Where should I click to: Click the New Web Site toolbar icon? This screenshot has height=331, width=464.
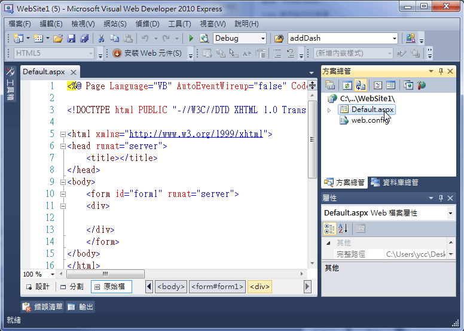[x=19, y=38]
